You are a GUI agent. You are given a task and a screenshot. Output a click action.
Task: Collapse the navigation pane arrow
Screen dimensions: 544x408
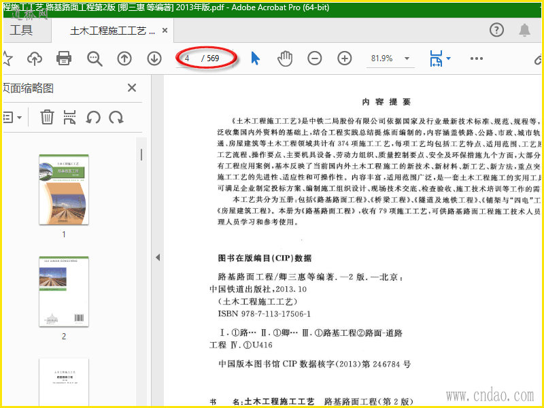(158, 258)
